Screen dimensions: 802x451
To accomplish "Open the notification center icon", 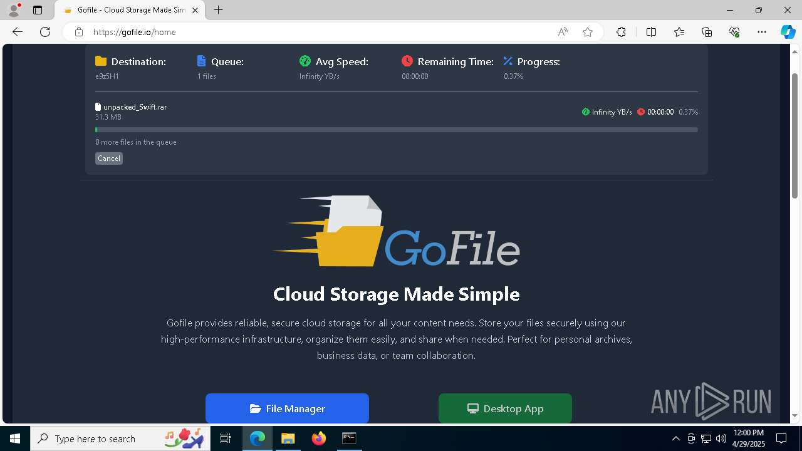I will point(782,438).
